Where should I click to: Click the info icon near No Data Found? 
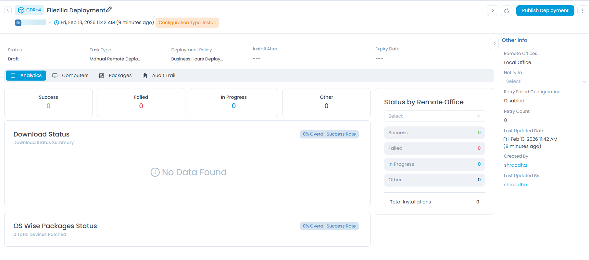pos(155,172)
